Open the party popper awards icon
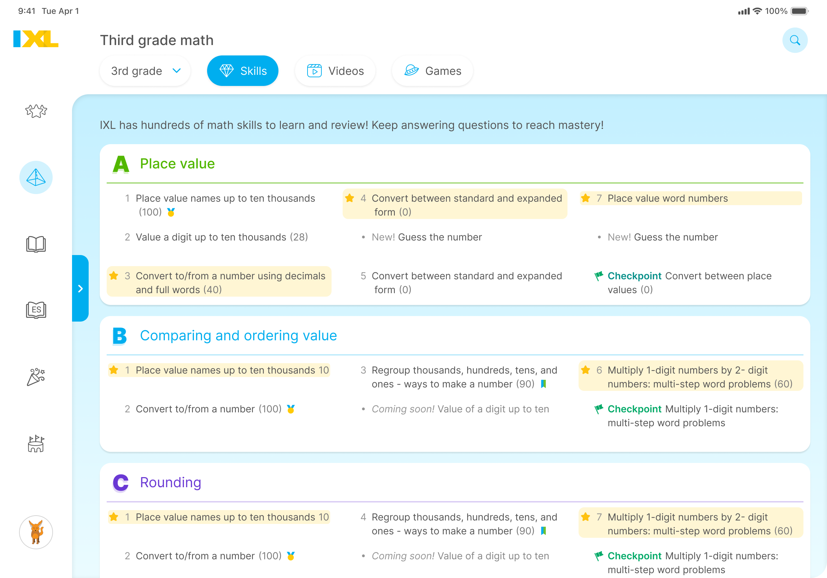The width and height of the screenshot is (827, 578). [36, 377]
